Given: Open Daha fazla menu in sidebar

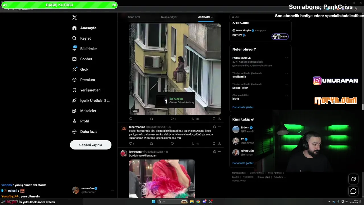Looking at the screenshot, I should [x=85, y=132].
